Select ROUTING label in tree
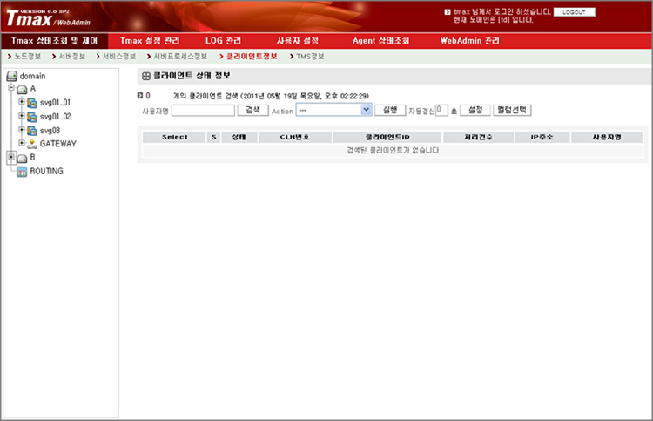The image size is (653, 421). (x=46, y=172)
